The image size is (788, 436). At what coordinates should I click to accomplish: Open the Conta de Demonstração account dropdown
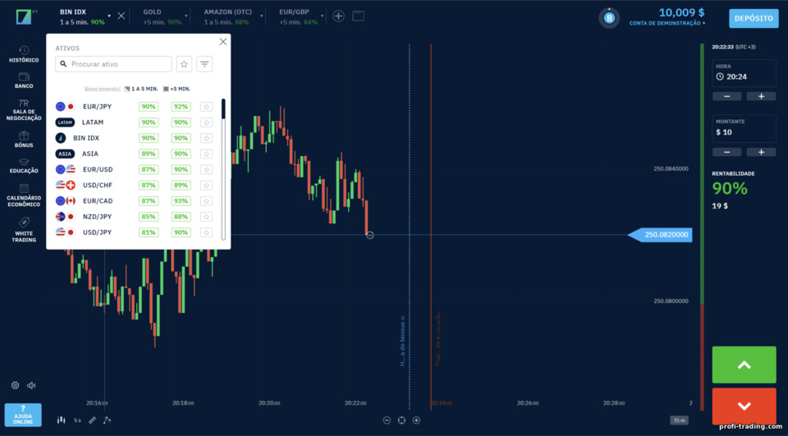667,23
